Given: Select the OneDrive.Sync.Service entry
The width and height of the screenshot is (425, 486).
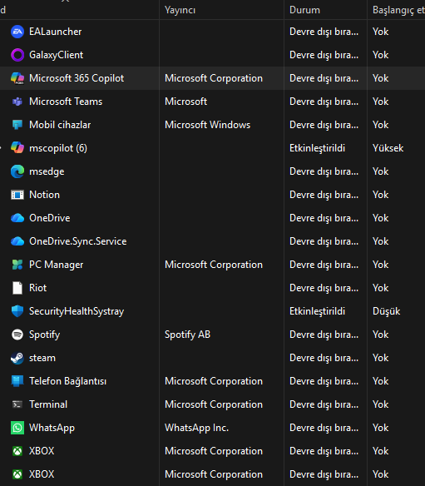Looking at the screenshot, I should pos(77,241).
